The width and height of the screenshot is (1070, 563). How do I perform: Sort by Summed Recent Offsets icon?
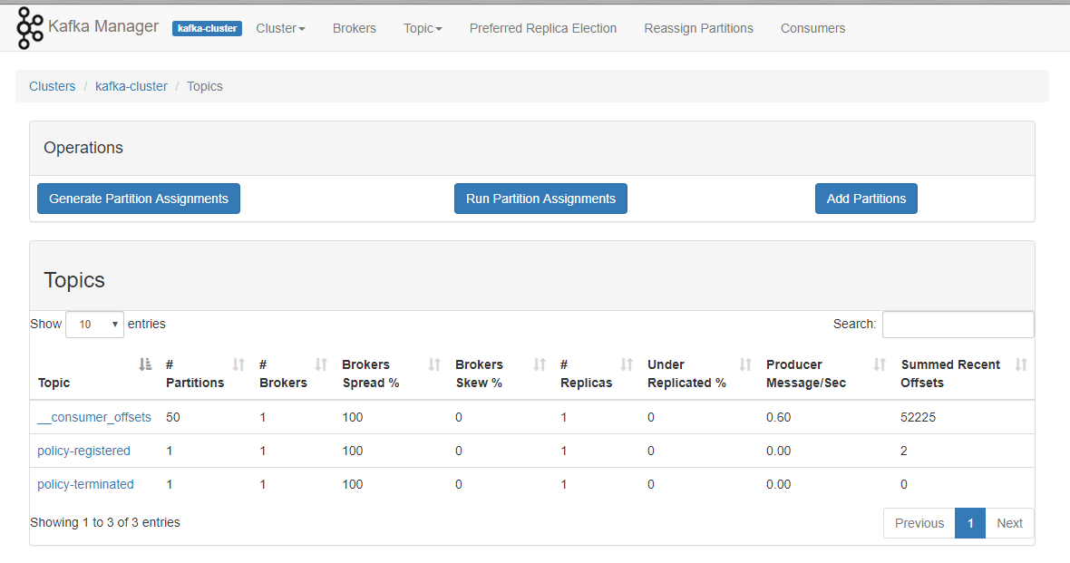pos(1021,364)
